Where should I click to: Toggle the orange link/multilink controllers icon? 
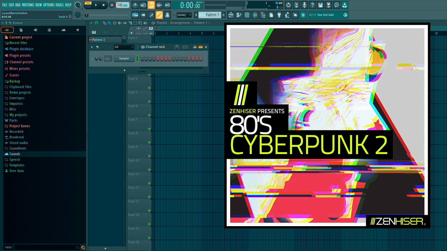159,15
